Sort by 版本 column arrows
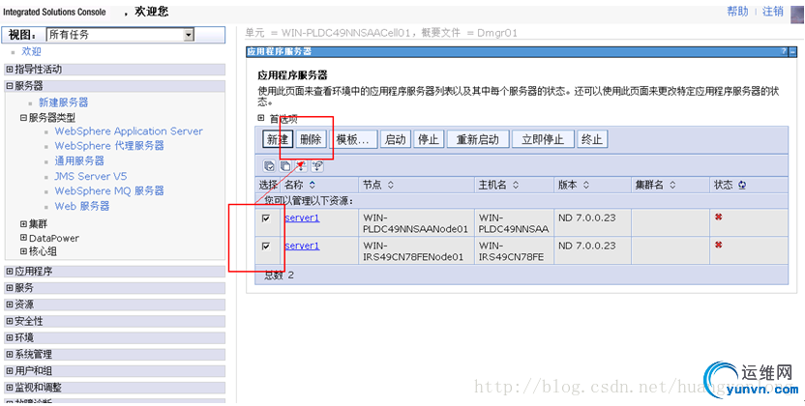Viewport: 805px width, 406px height. [585, 185]
